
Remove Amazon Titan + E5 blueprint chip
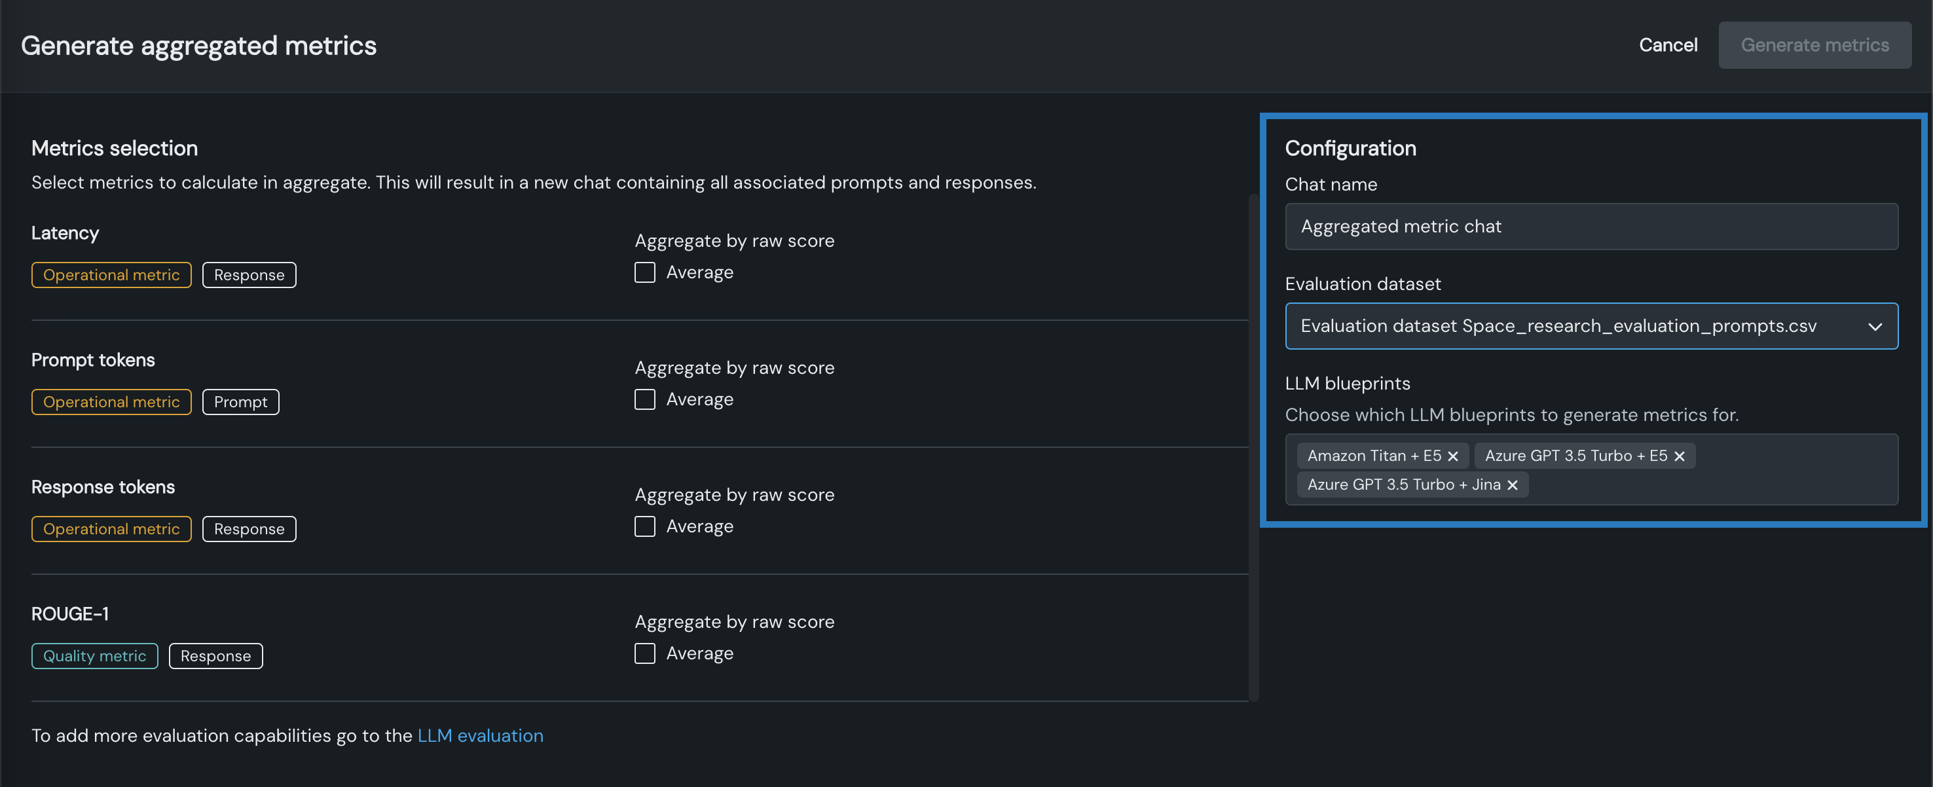(1453, 456)
